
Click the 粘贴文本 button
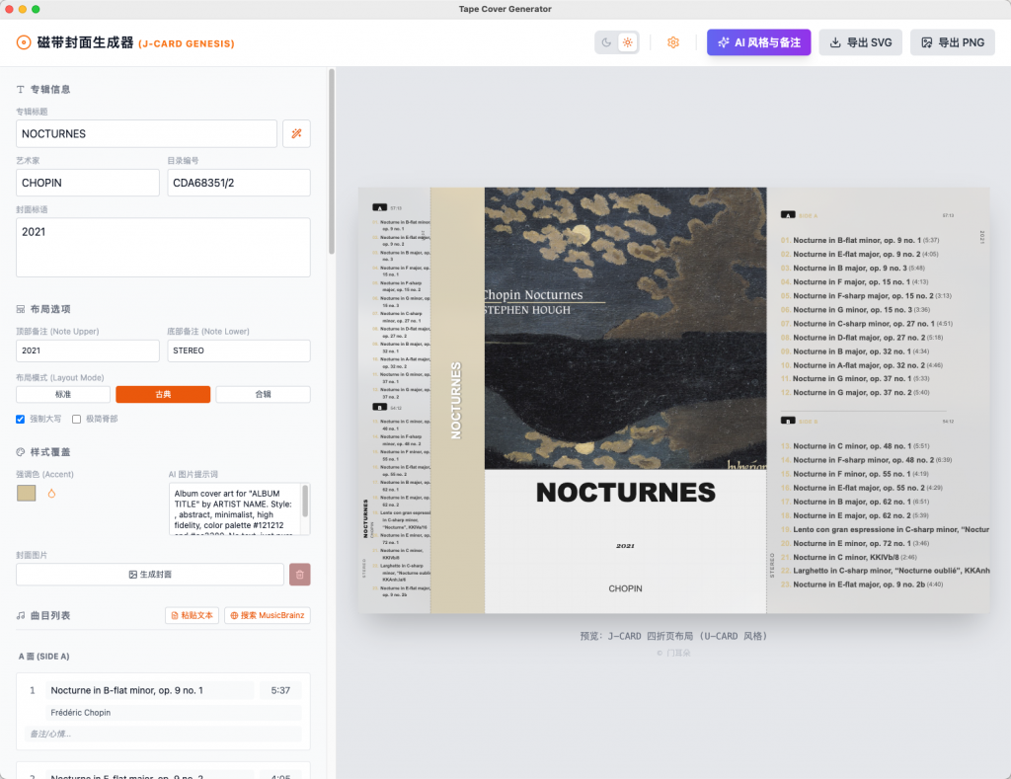pyautogui.click(x=192, y=615)
